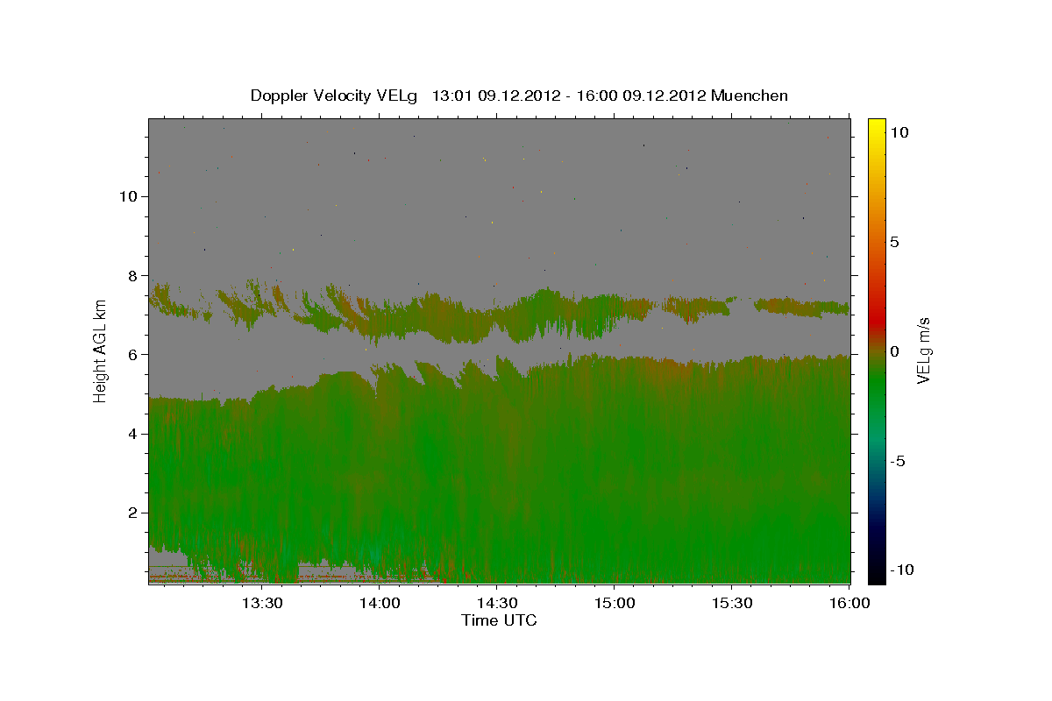Click the height axis label 8
The height and width of the screenshot is (701, 1052).
(131, 275)
